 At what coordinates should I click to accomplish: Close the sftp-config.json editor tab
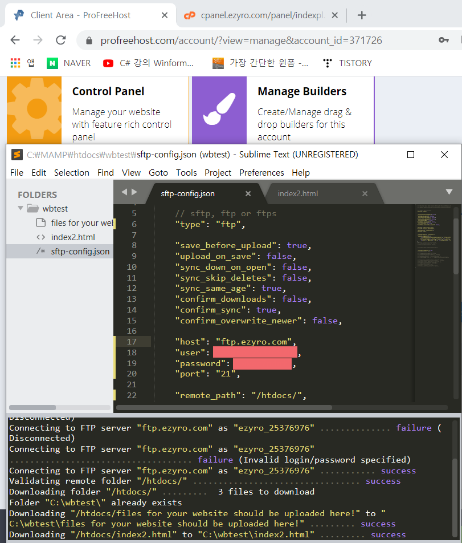pos(248,193)
